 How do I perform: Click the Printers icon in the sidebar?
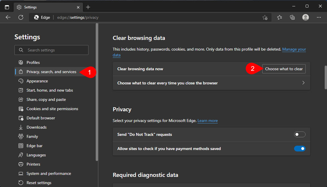tap(21, 164)
